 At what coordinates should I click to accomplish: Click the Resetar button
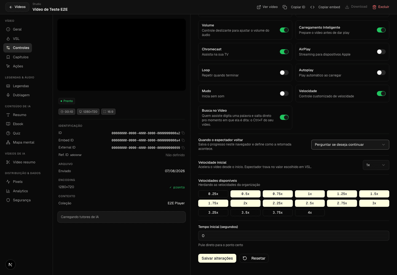click(254, 258)
